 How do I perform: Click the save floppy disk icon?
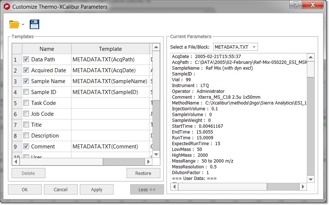(34, 24)
